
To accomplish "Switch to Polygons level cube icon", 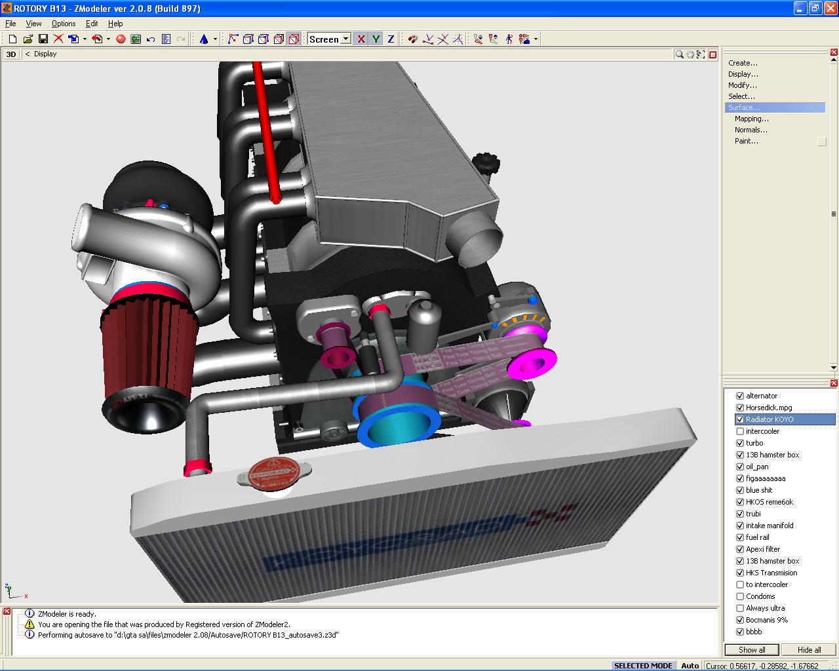I will point(263,39).
